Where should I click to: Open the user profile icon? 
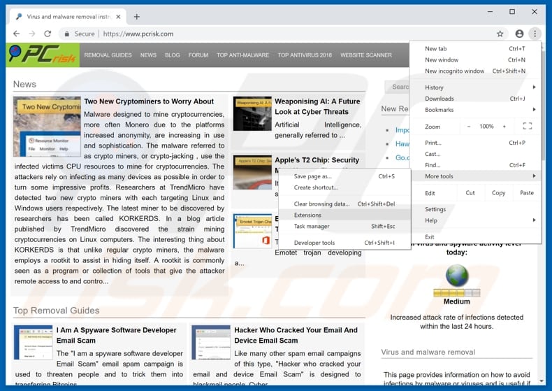pos(519,34)
